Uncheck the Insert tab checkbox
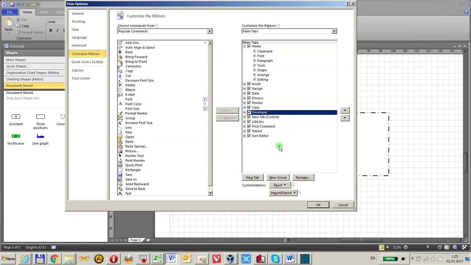The height and width of the screenshot is (265, 471). [249, 84]
